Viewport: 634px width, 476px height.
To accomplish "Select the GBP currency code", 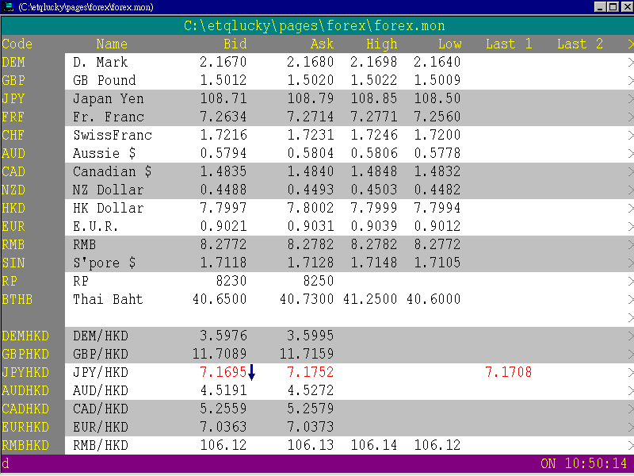I will pos(13,80).
